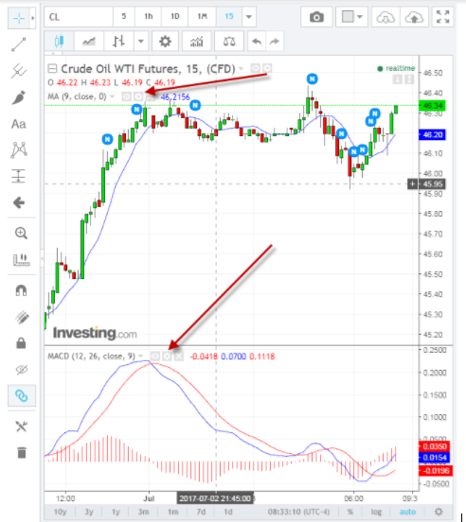
Task: Switch to the 1D interval
Action: coord(175,17)
